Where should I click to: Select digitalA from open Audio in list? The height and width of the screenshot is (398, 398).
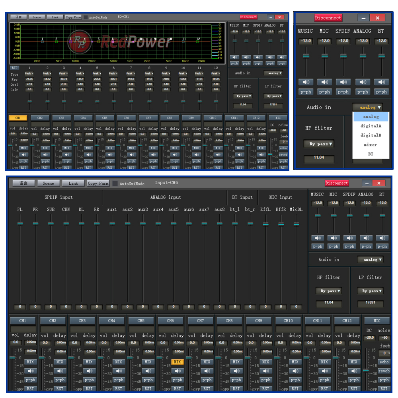pos(371,126)
